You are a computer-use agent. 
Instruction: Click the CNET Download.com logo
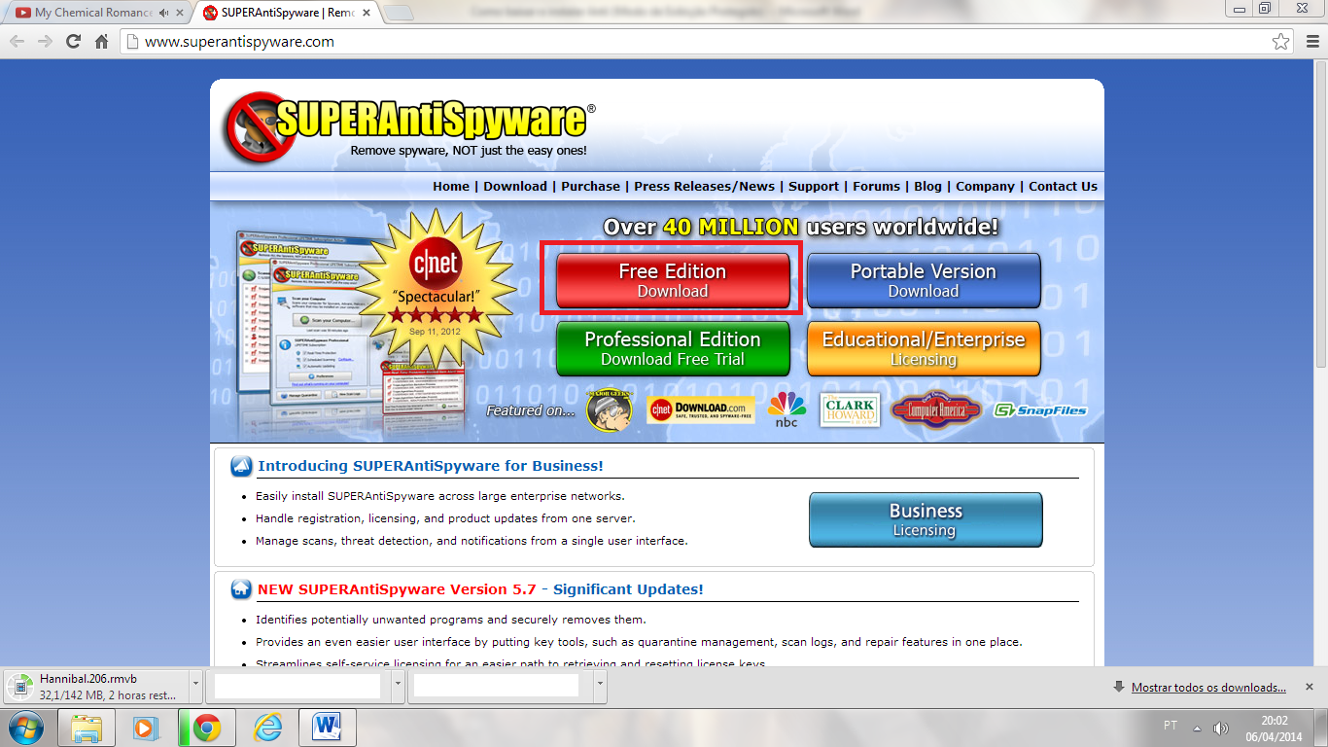tap(702, 410)
